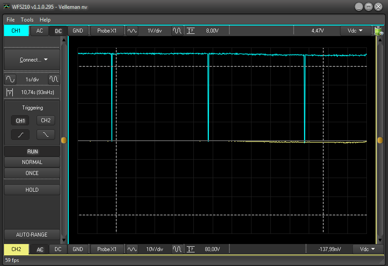This screenshot has height=266, width=388.
Task: Select falling edge trigger slope
Action: pyautogui.click(x=46, y=135)
